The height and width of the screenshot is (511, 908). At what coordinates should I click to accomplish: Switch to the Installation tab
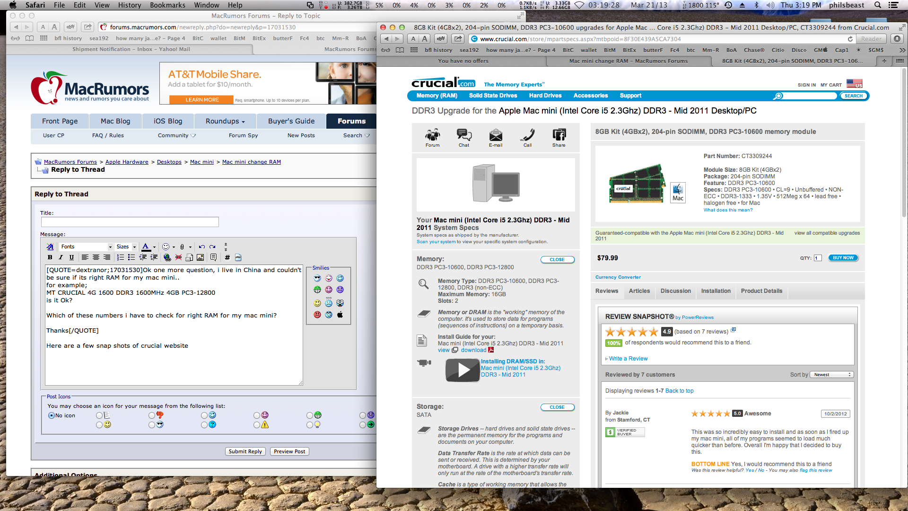coord(716,291)
